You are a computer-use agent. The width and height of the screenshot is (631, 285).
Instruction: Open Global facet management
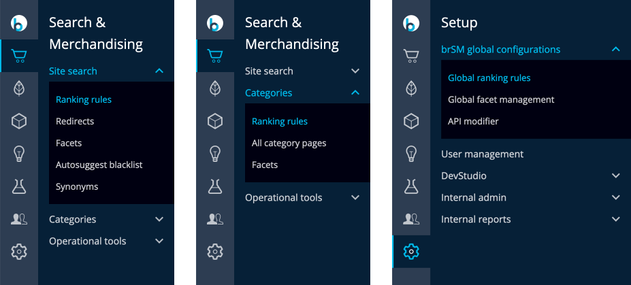coord(501,100)
